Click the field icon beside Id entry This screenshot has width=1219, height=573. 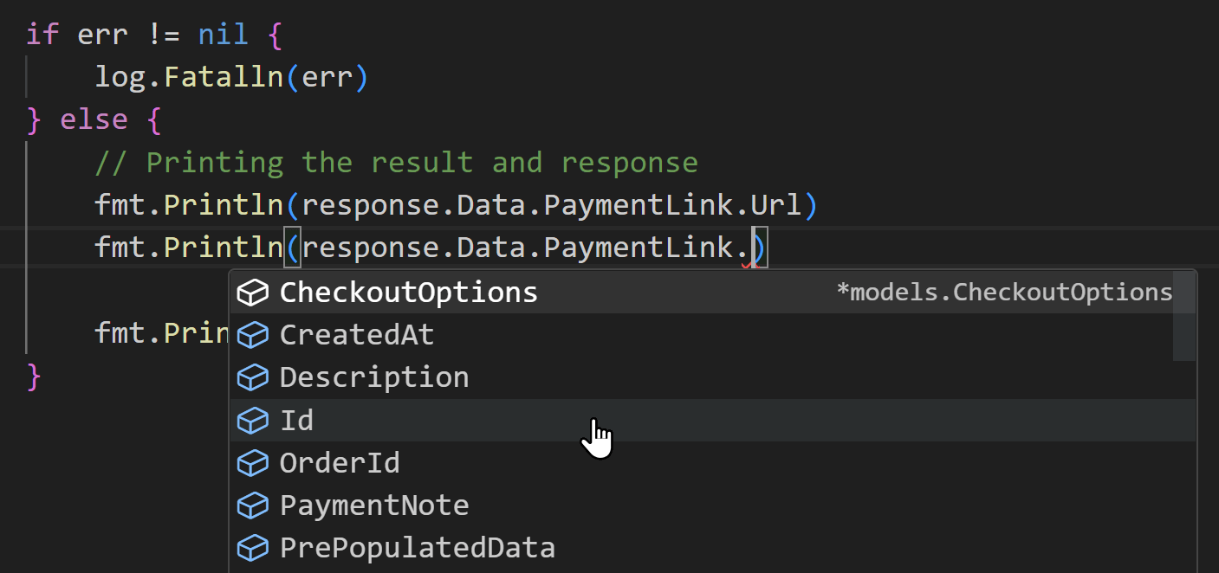252,420
